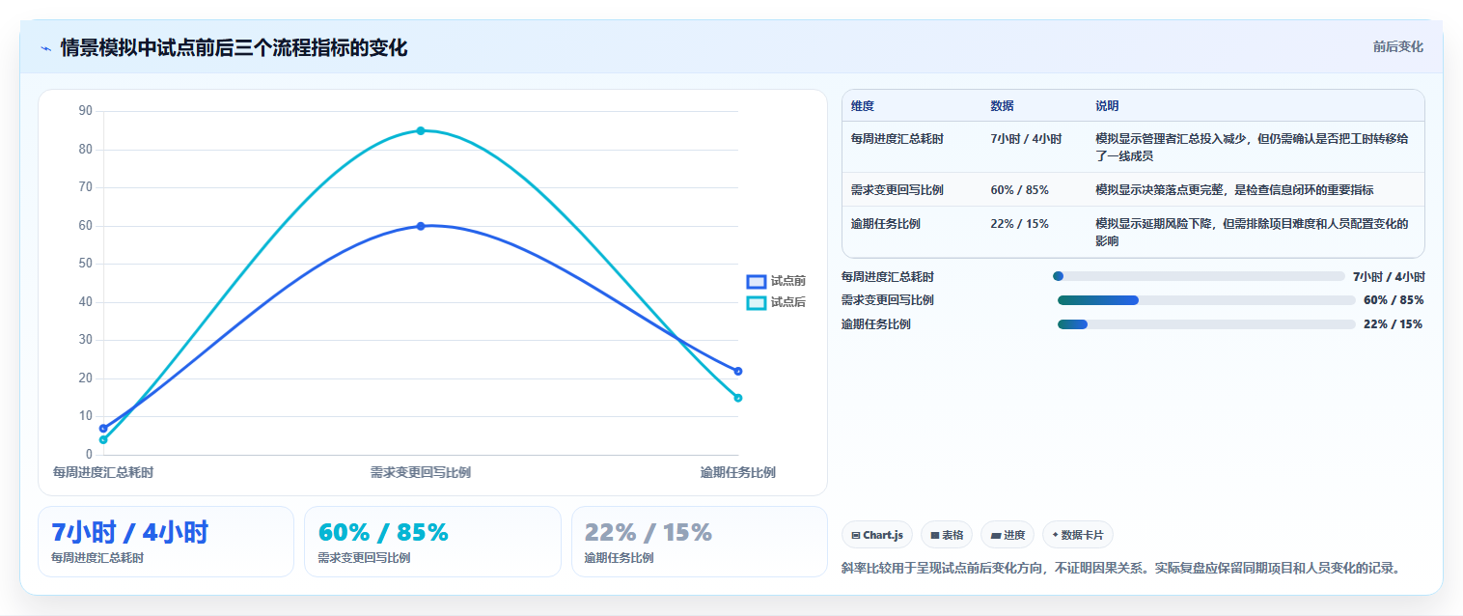This screenshot has height=616, width=1463.
Task: Click the table data cell 22% / 15%
Action: tap(1019, 224)
